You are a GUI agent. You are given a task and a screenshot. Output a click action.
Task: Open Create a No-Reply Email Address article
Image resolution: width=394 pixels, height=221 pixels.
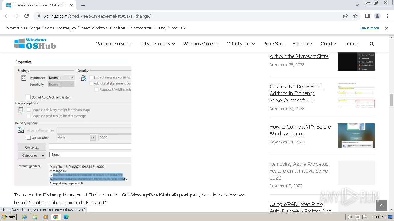(x=296, y=93)
